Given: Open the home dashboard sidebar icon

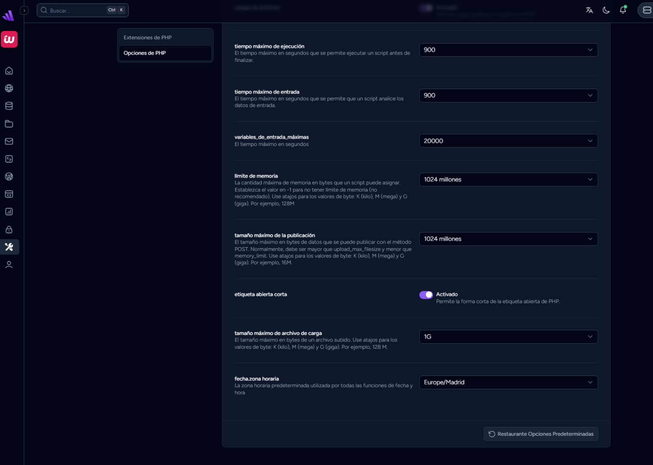Looking at the screenshot, I should (x=9, y=71).
